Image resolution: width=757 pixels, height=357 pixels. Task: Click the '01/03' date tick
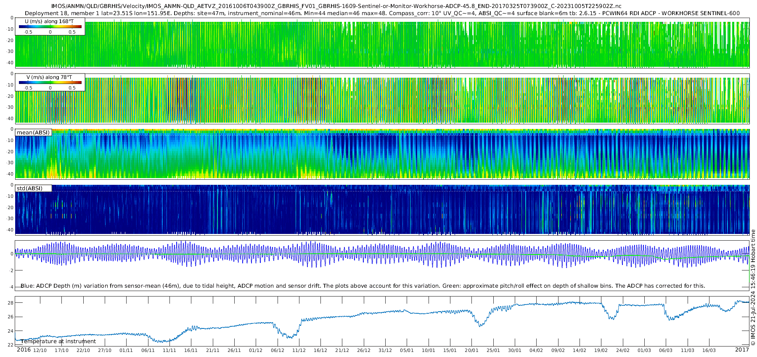pyautogui.click(x=644, y=350)
